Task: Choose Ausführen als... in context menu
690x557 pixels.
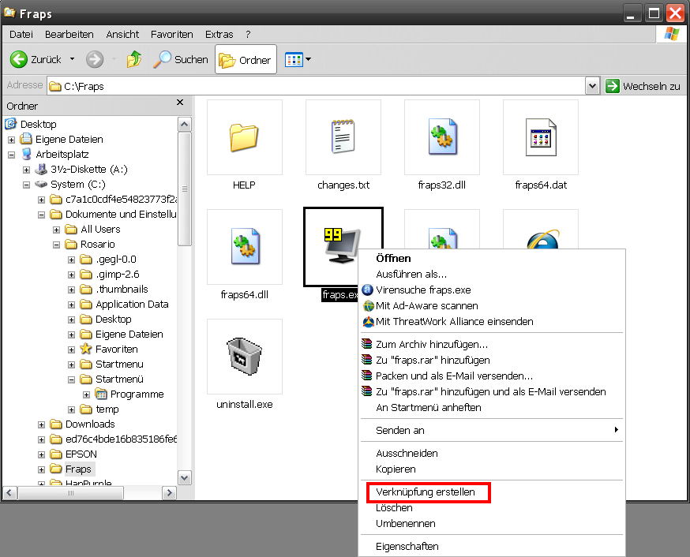Action: (x=492, y=274)
